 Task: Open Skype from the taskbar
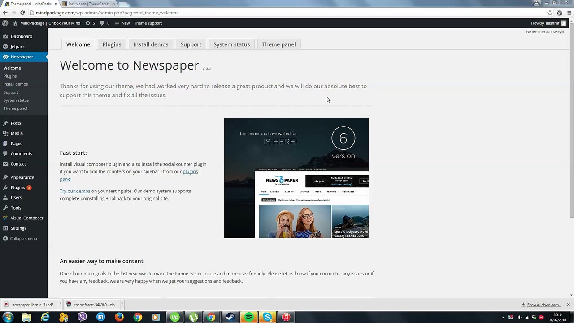click(x=267, y=317)
